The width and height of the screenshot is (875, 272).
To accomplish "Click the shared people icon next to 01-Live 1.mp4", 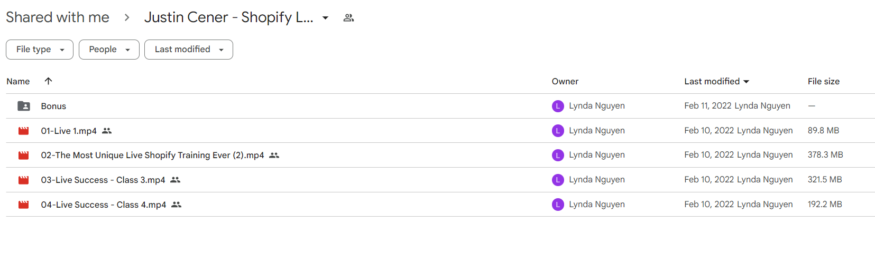I will 107,131.
